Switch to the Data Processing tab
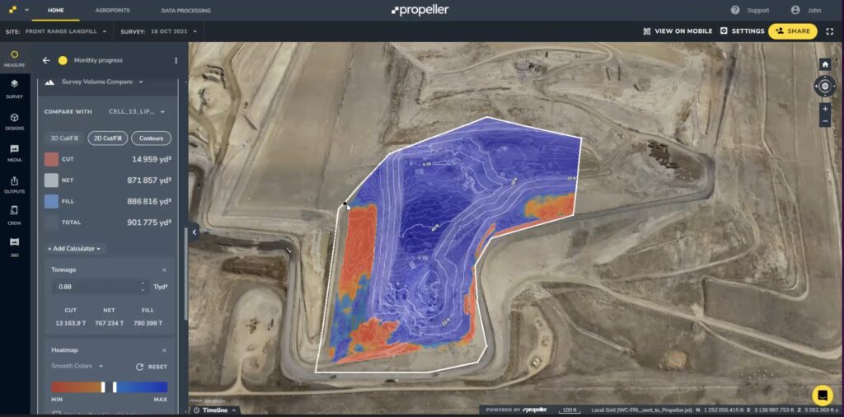Image resolution: width=844 pixels, height=417 pixels. click(185, 10)
